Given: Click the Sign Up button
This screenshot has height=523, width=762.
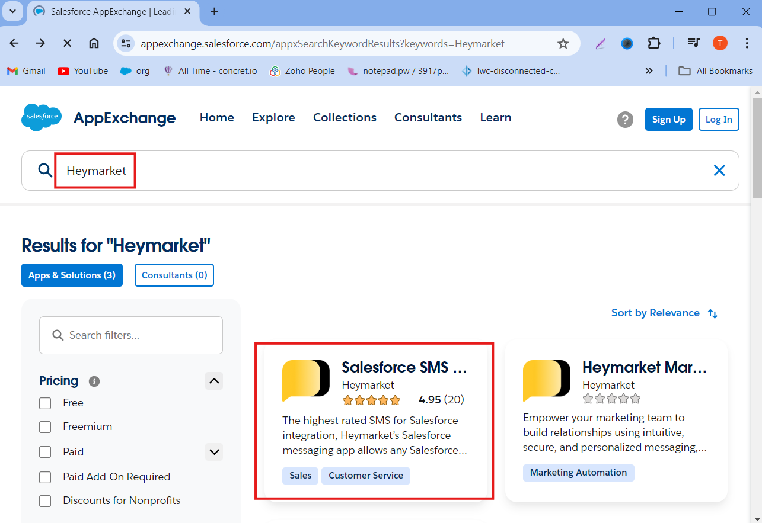Looking at the screenshot, I should point(668,120).
